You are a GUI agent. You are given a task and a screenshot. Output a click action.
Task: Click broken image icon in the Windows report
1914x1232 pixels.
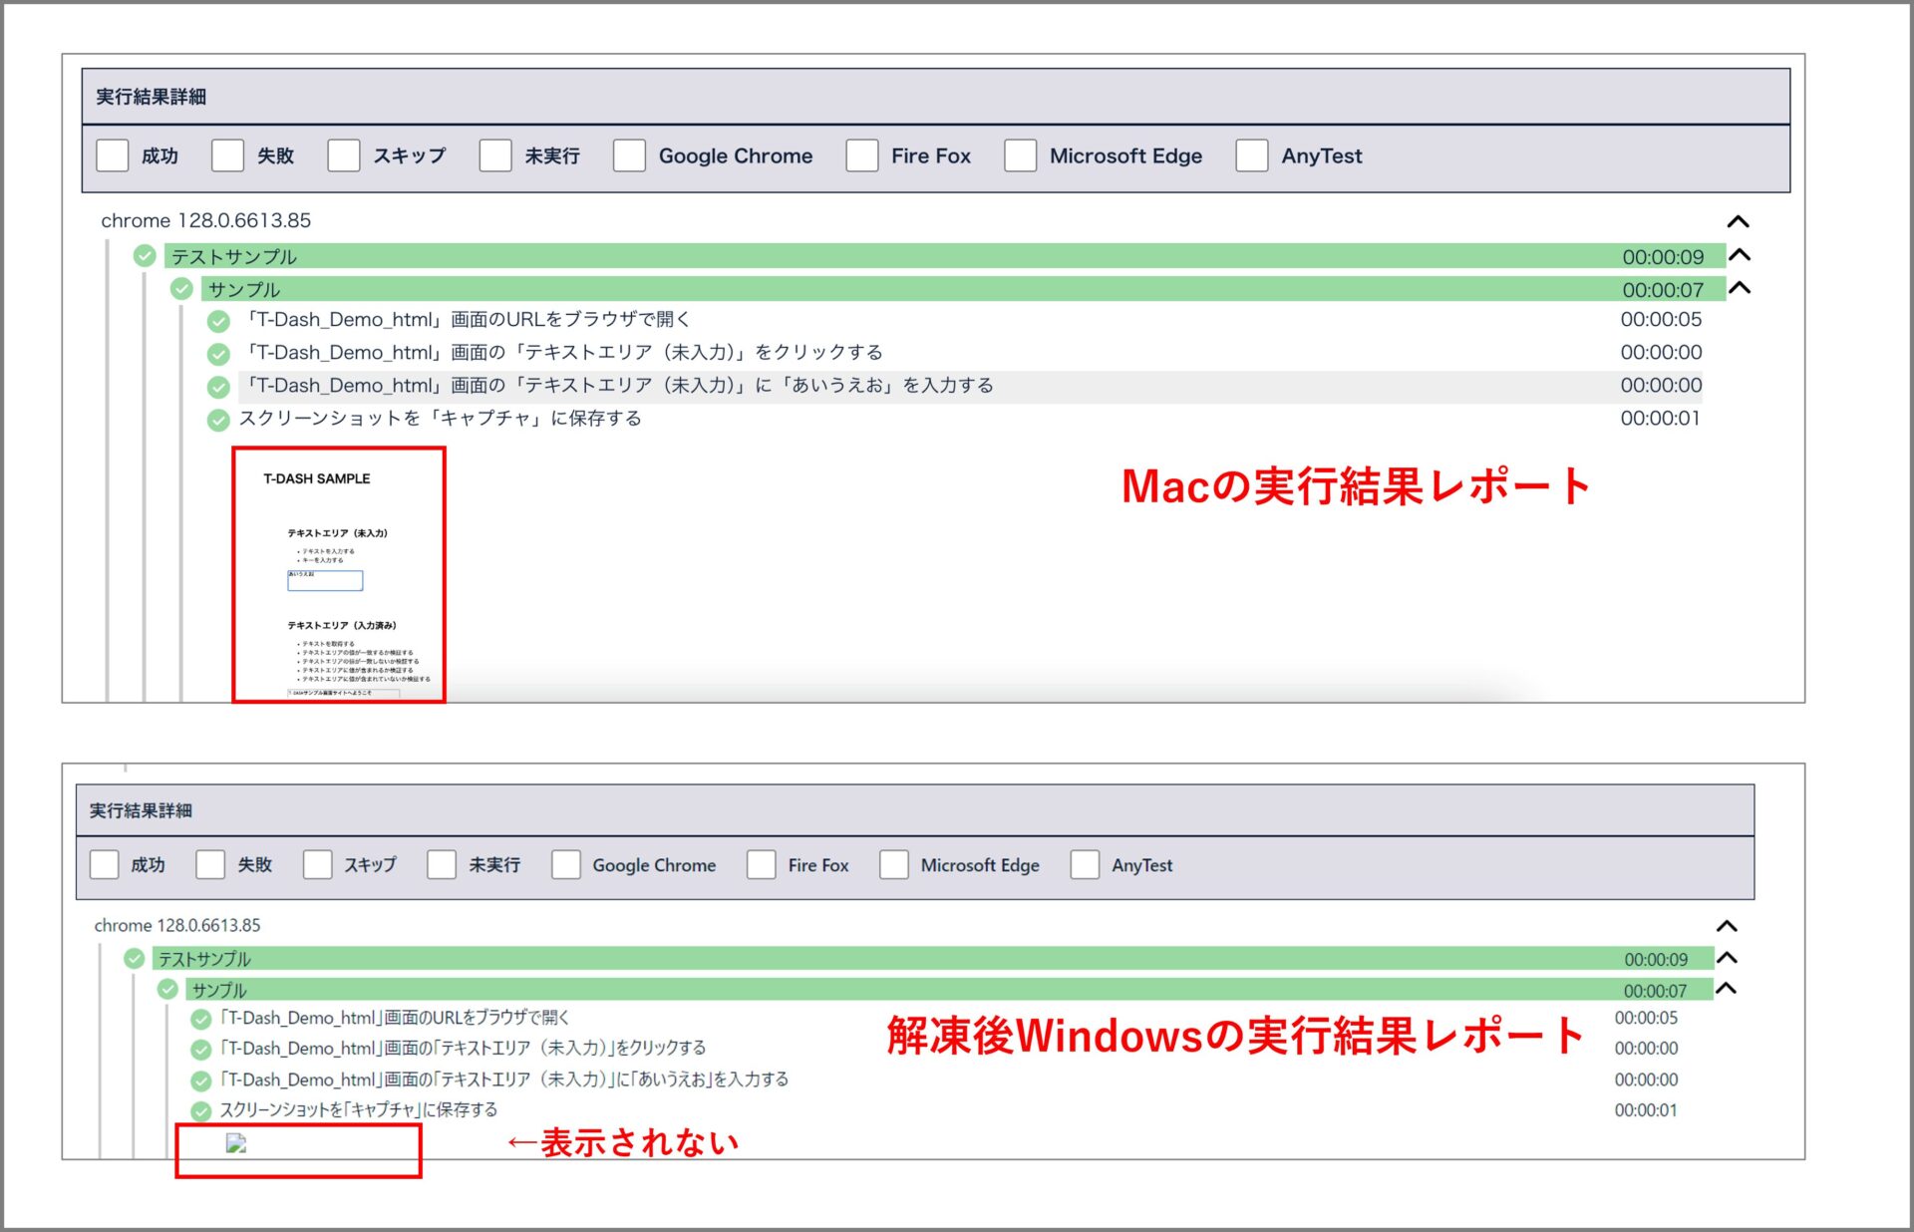tap(236, 1143)
